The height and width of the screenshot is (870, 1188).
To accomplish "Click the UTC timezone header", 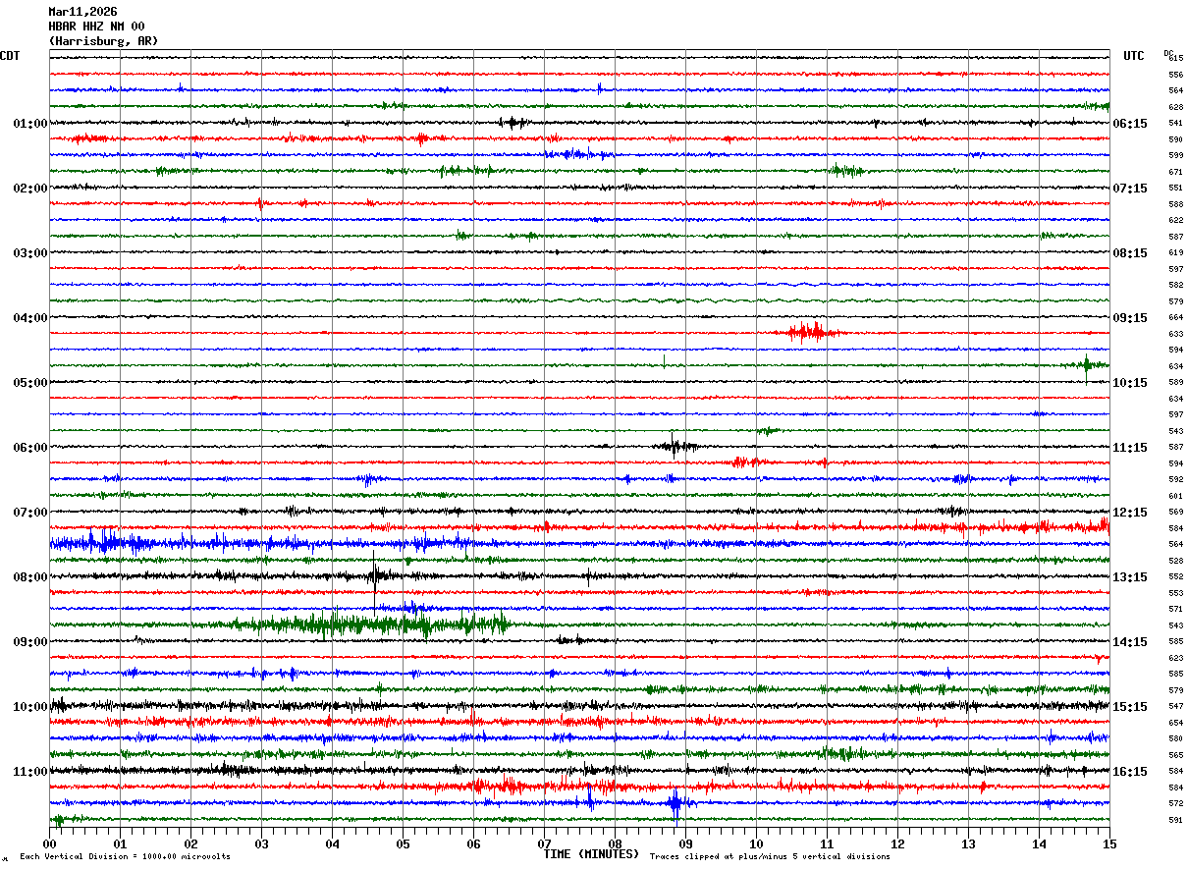I will pyautogui.click(x=1134, y=56).
